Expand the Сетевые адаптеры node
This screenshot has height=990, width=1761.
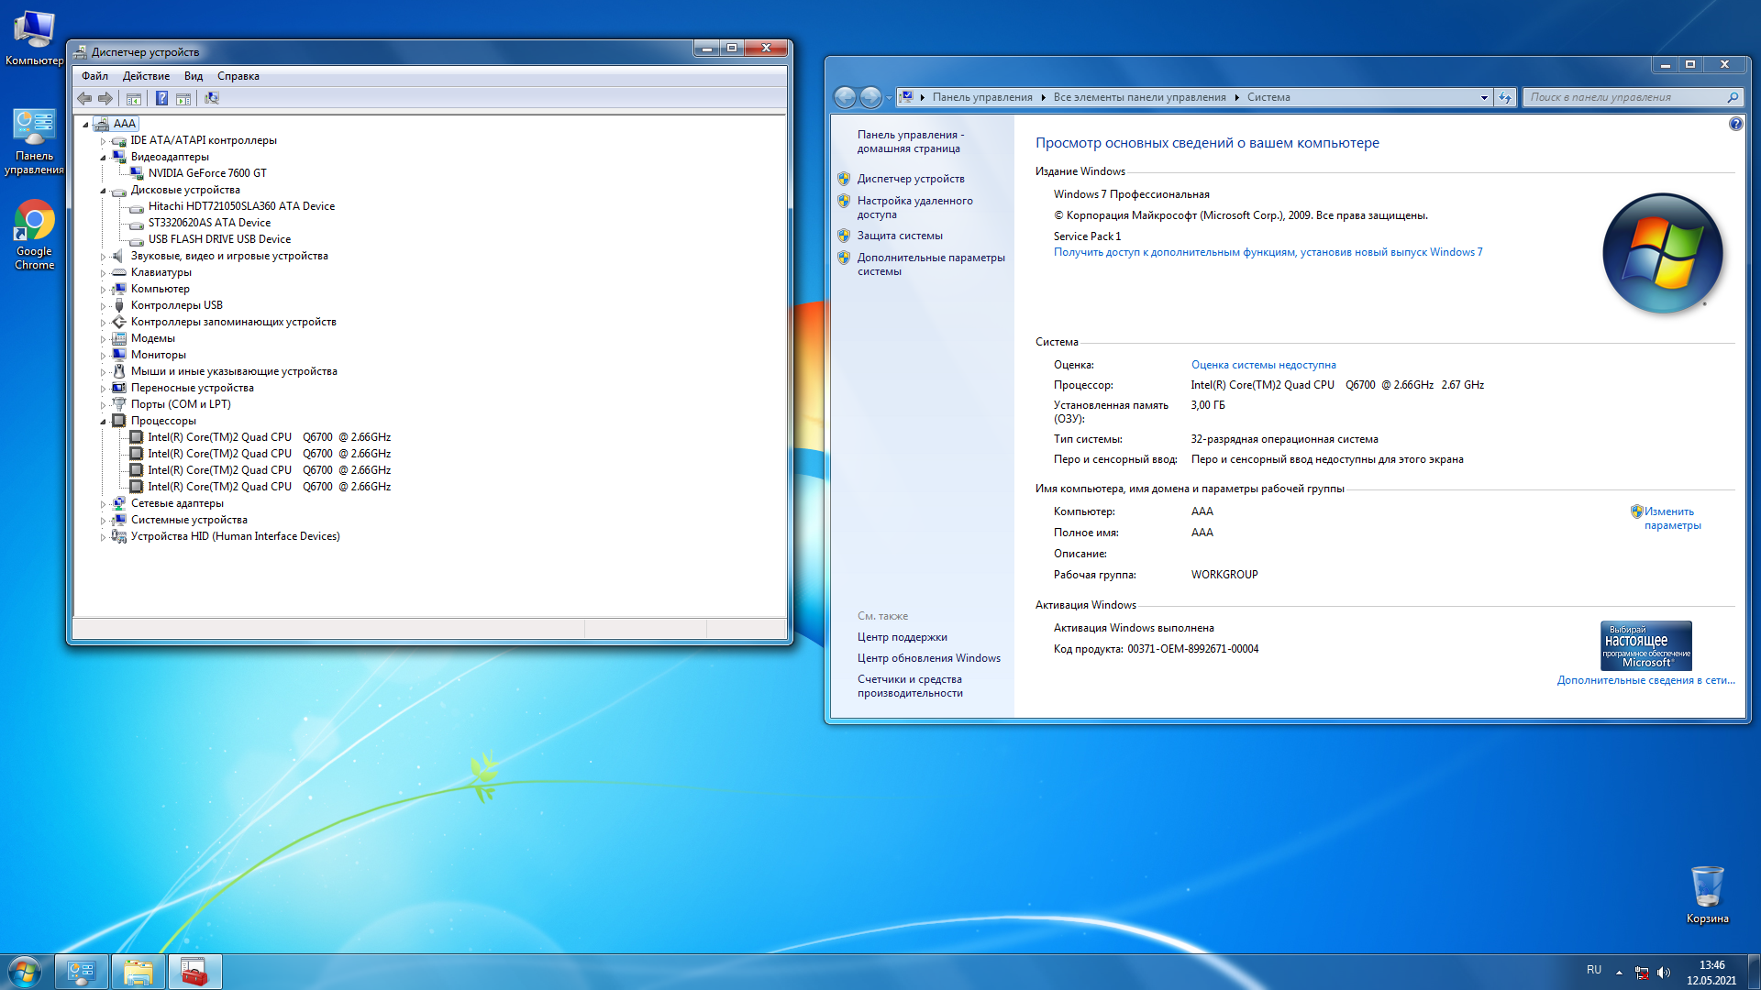103,504
